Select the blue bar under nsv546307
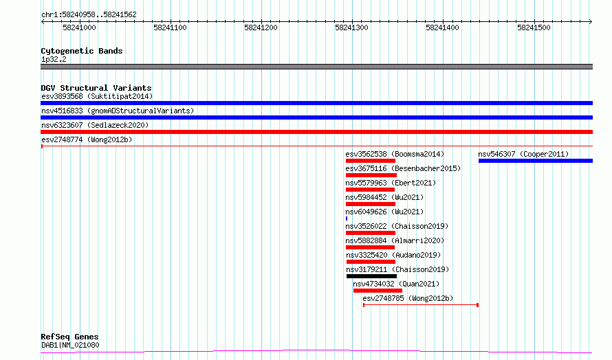Screen dimensions: 612x360 tap(536, 161)
